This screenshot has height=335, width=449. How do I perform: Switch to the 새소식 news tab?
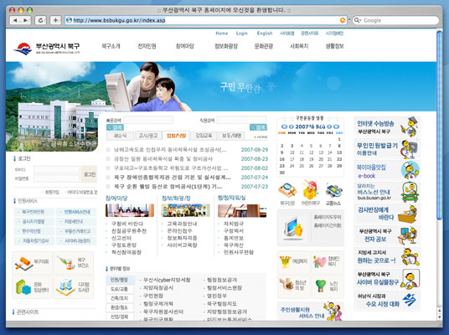click(x=120, y=136)
